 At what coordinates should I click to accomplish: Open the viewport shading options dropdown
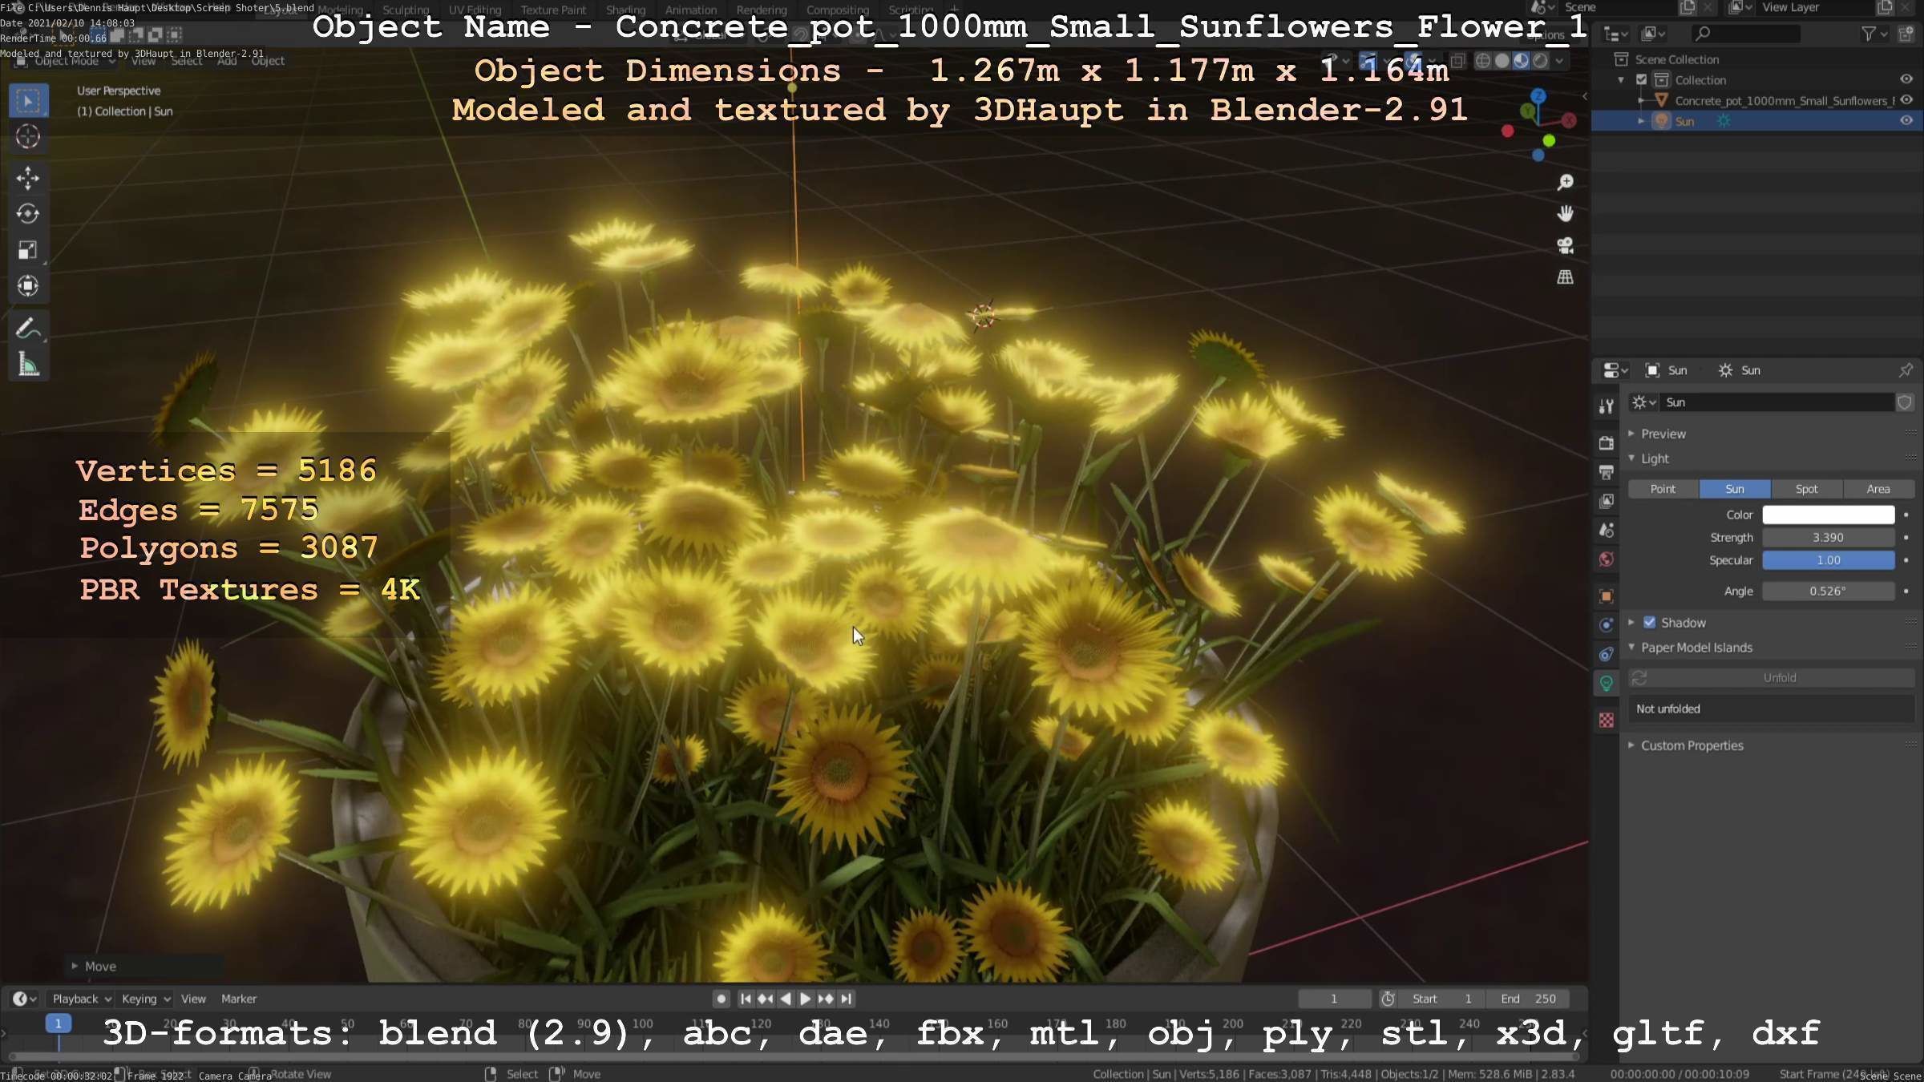point(1559,61)
